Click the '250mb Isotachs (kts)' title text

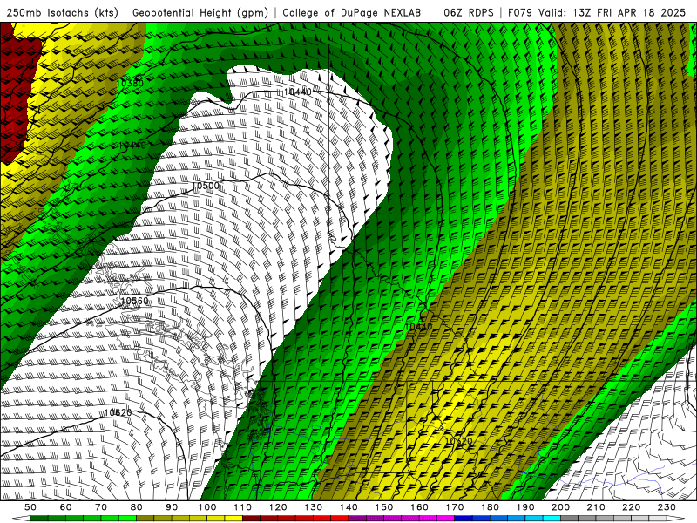(62, 12)
